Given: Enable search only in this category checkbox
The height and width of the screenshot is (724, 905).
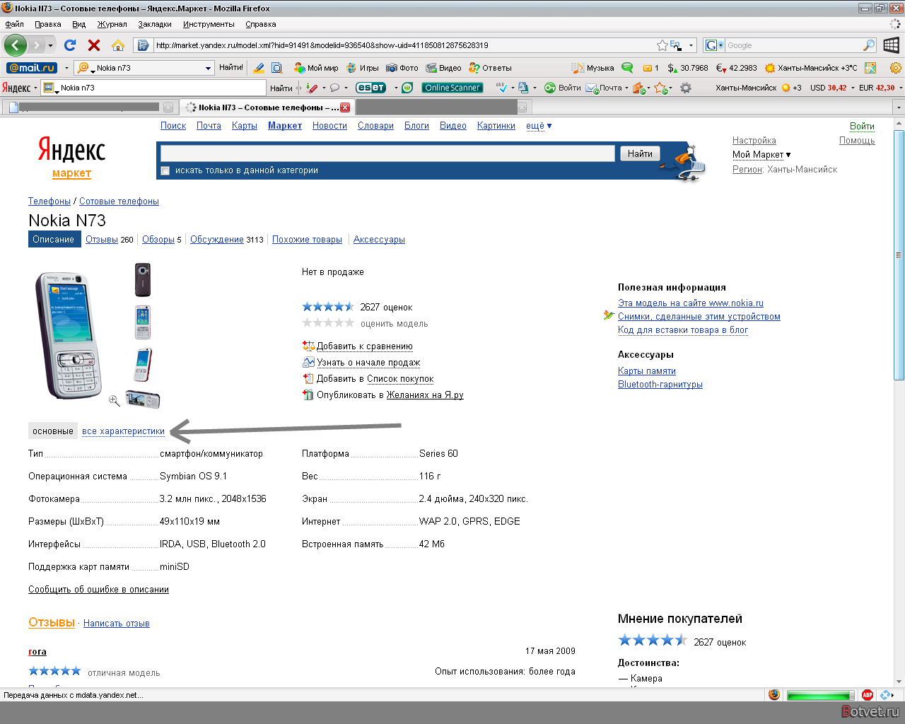Looking at the screenshot, I should (165, 170).
